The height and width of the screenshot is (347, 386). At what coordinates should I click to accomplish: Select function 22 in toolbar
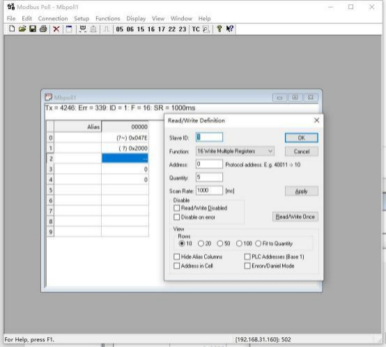pyautogui.click(x=172, y=29)
